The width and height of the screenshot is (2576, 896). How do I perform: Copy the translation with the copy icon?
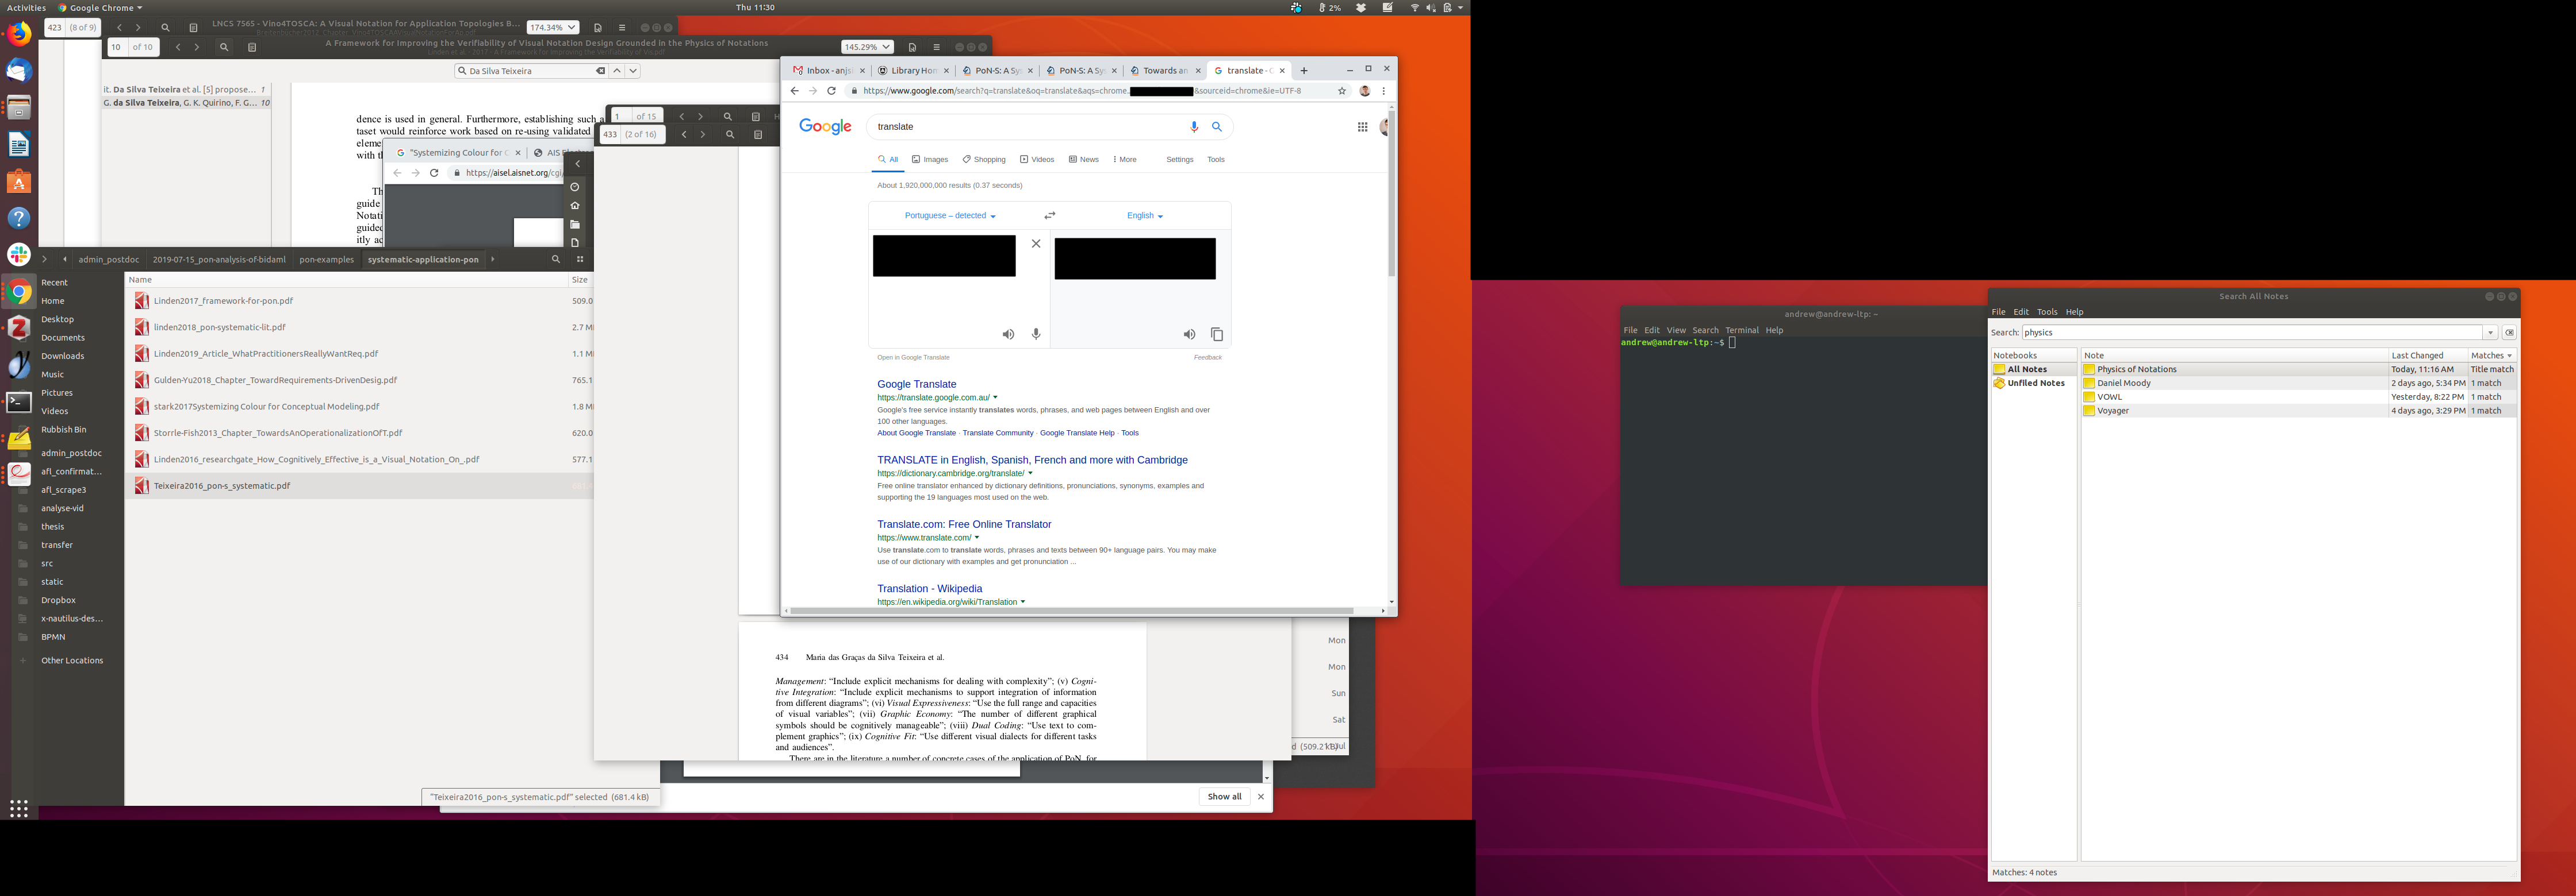click(1216, 335)
